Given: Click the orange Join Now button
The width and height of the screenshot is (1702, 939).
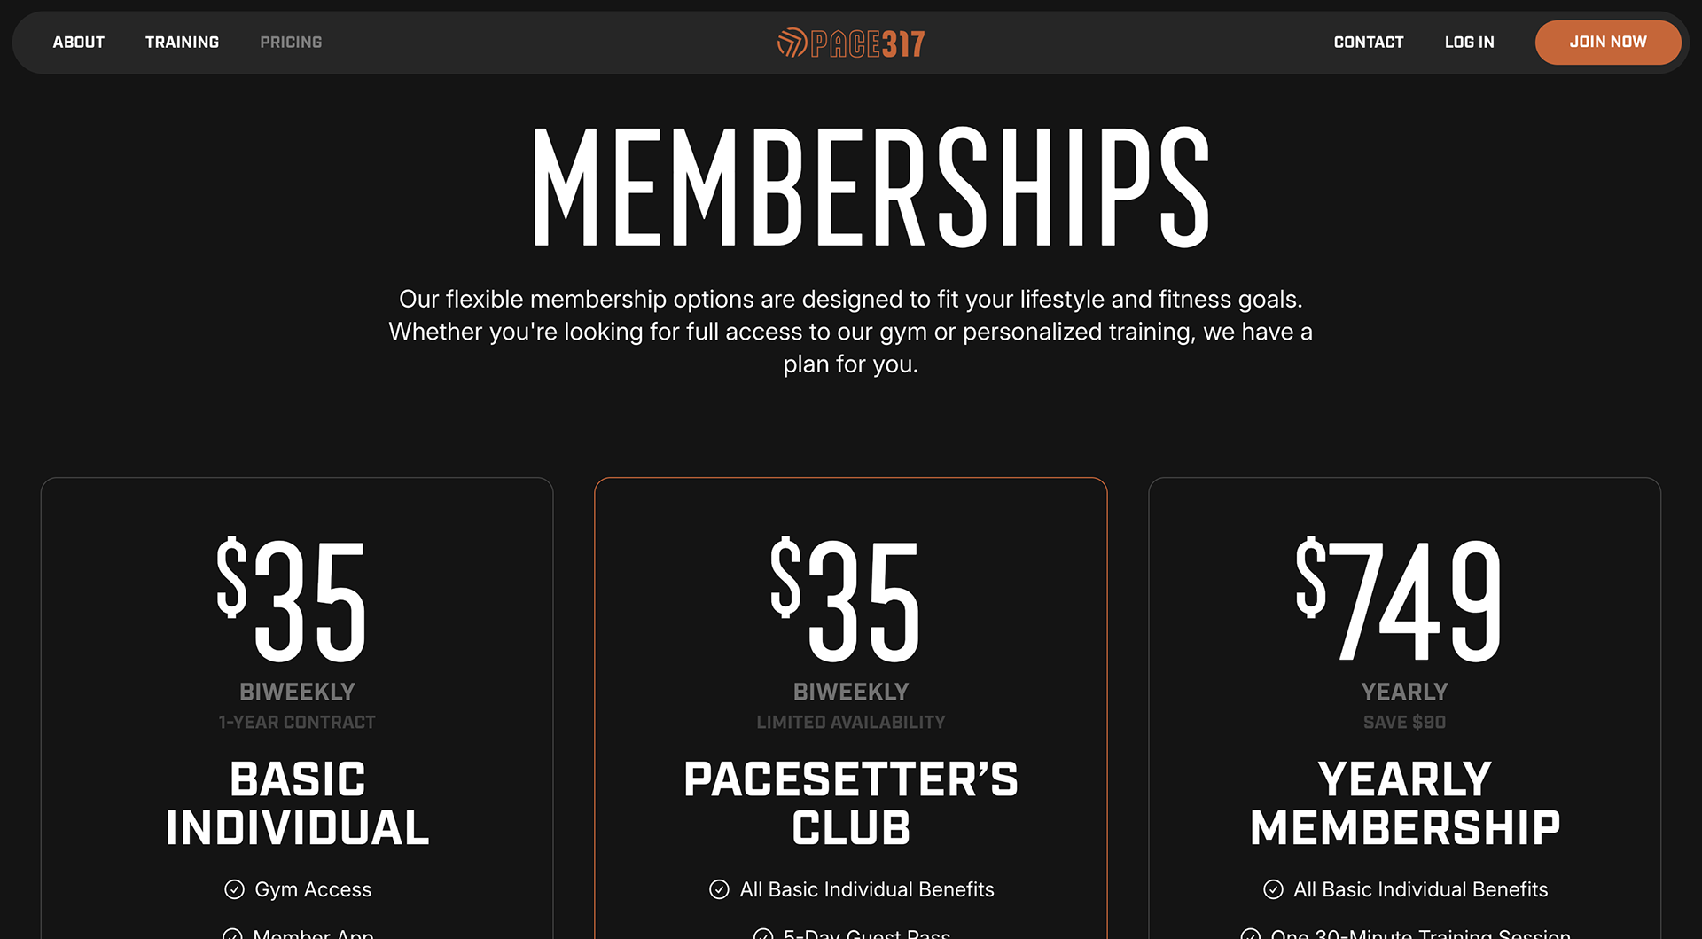Looking at the screenshot, I should (x=1608, y=43).
